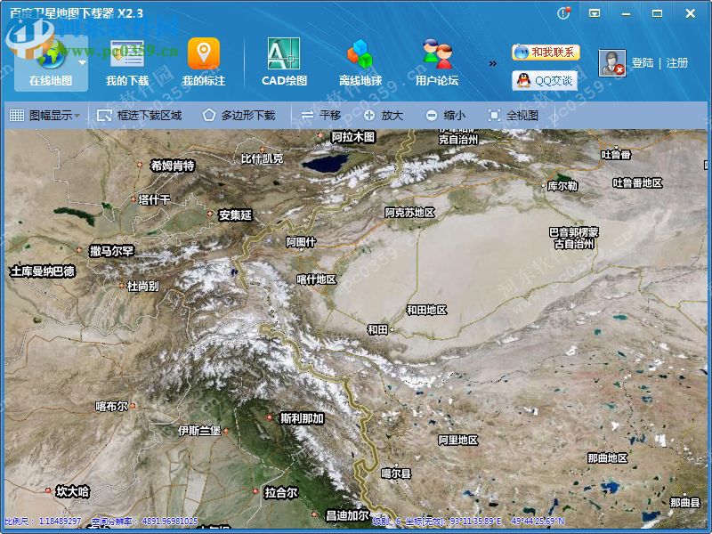Click the 喀什地区 region label

tap(317, 279)
